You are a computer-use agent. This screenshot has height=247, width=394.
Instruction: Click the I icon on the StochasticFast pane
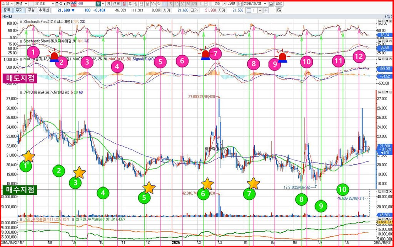pos(384,21)
